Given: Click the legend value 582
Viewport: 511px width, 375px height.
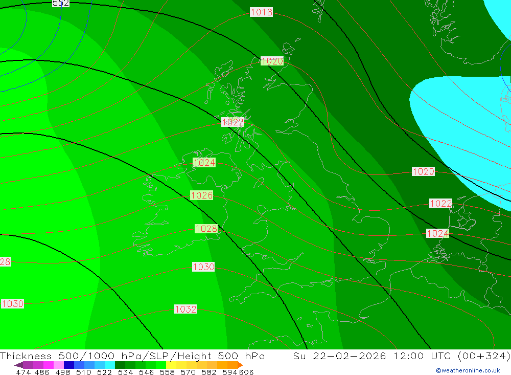Looking at the screenshot, I should 208,372.
